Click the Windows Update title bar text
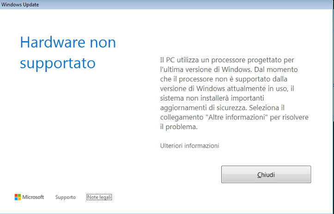 coord(20,5)
